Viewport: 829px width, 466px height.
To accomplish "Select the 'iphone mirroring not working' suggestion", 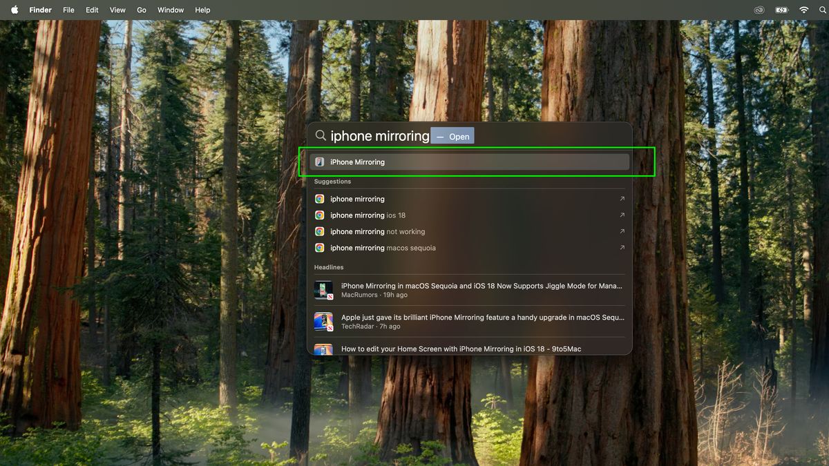I will [x=470, y=231].
